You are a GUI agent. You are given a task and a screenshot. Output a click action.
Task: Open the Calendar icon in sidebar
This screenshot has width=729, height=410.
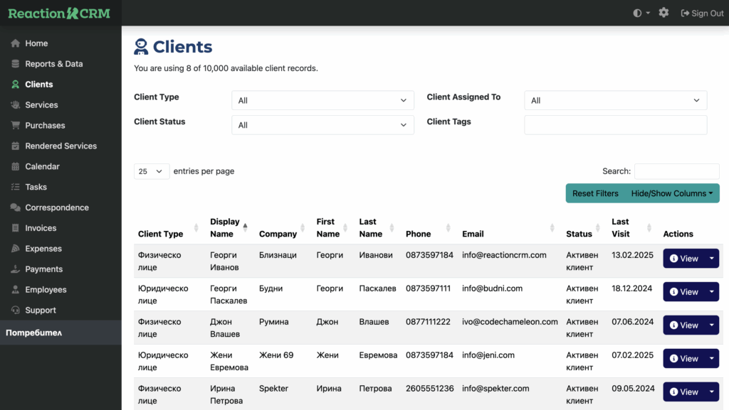click(15, 167)
